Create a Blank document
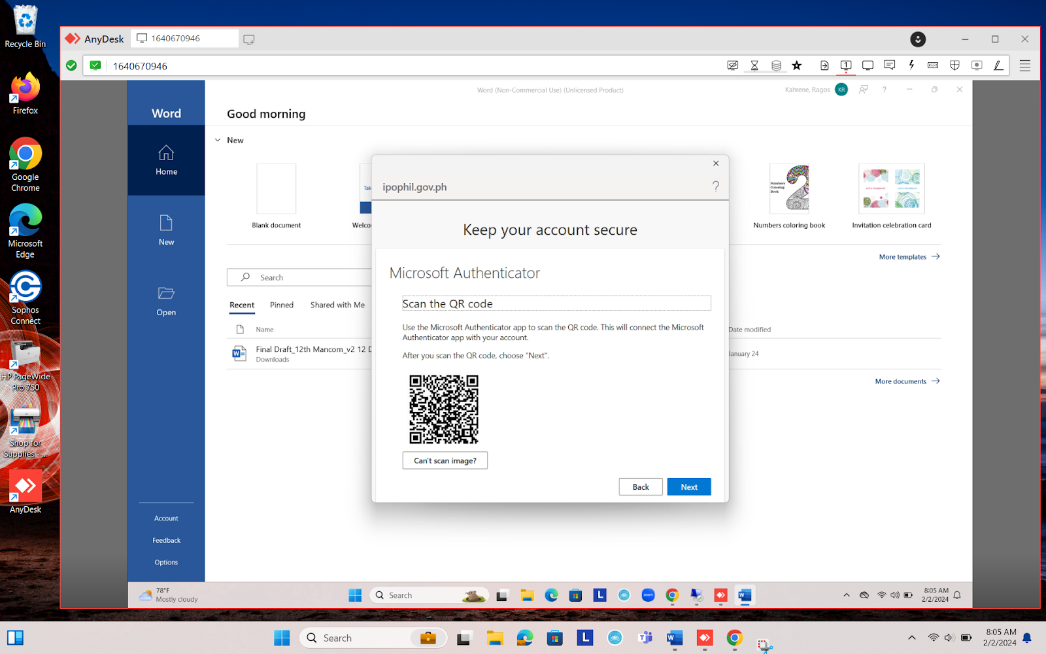 (277, 196)
